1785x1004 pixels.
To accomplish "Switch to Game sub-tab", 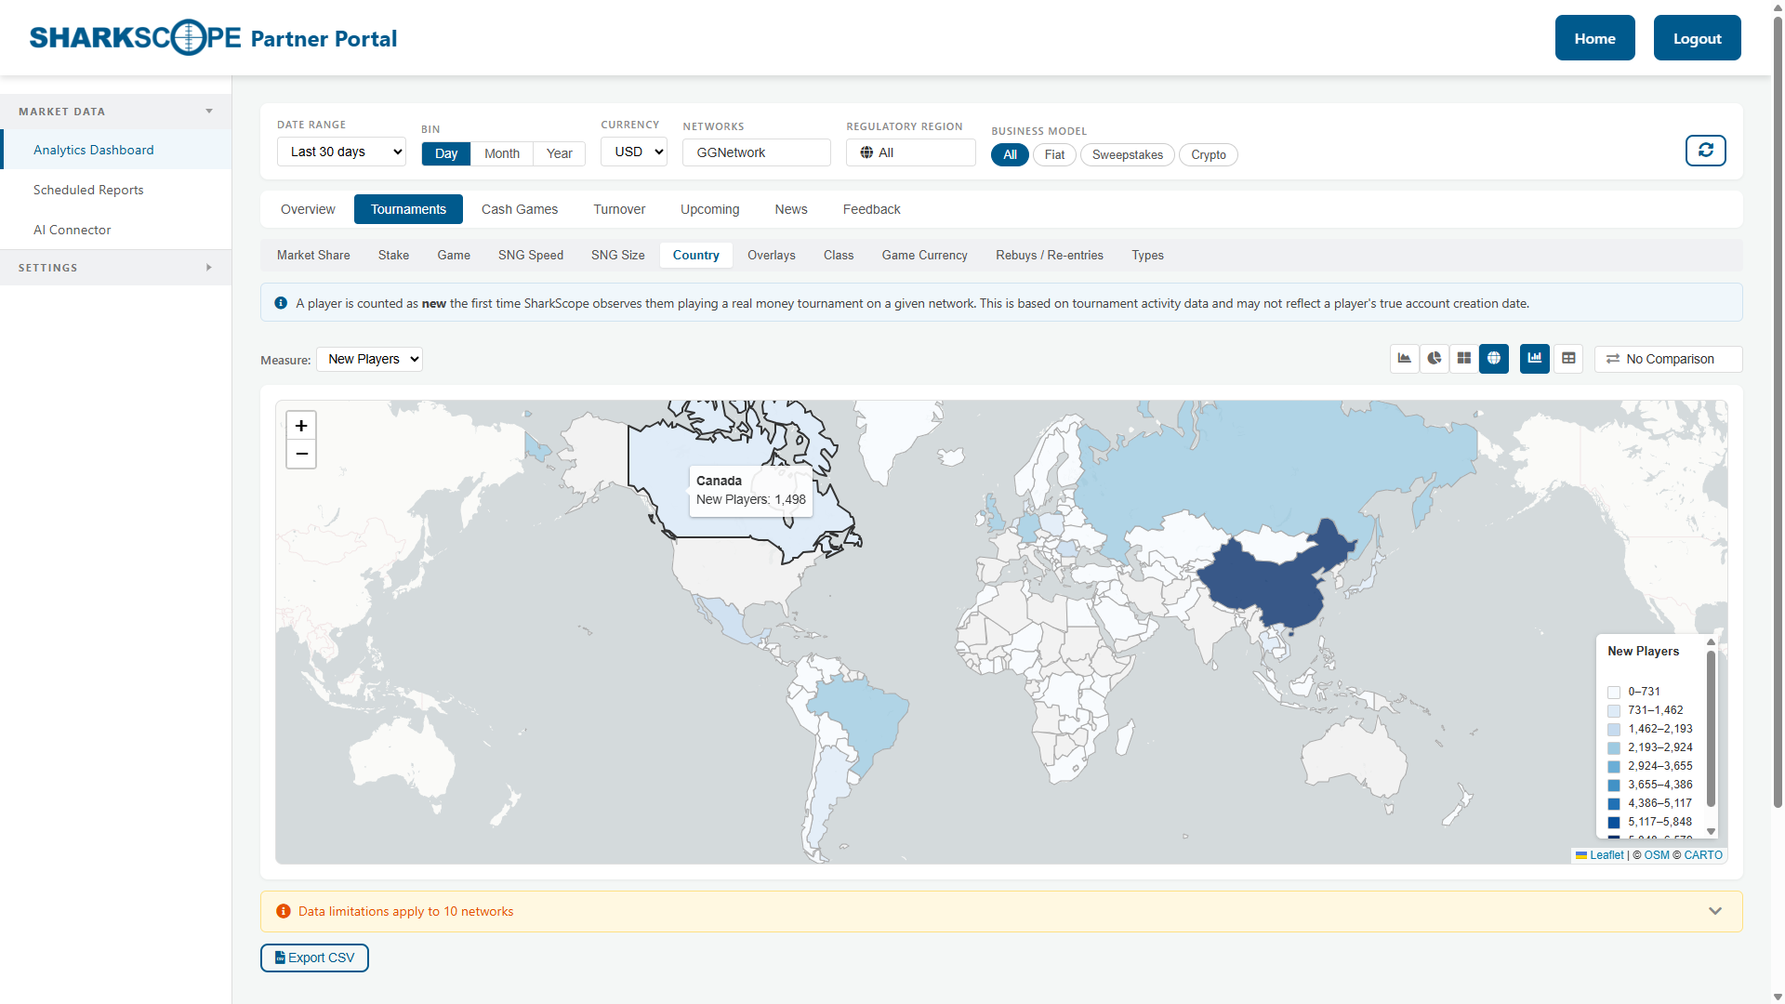I will 454,255.
